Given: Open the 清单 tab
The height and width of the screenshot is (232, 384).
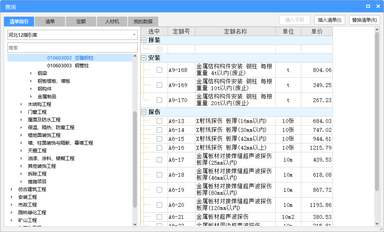Looking at the screenshot, I should 50,22.
